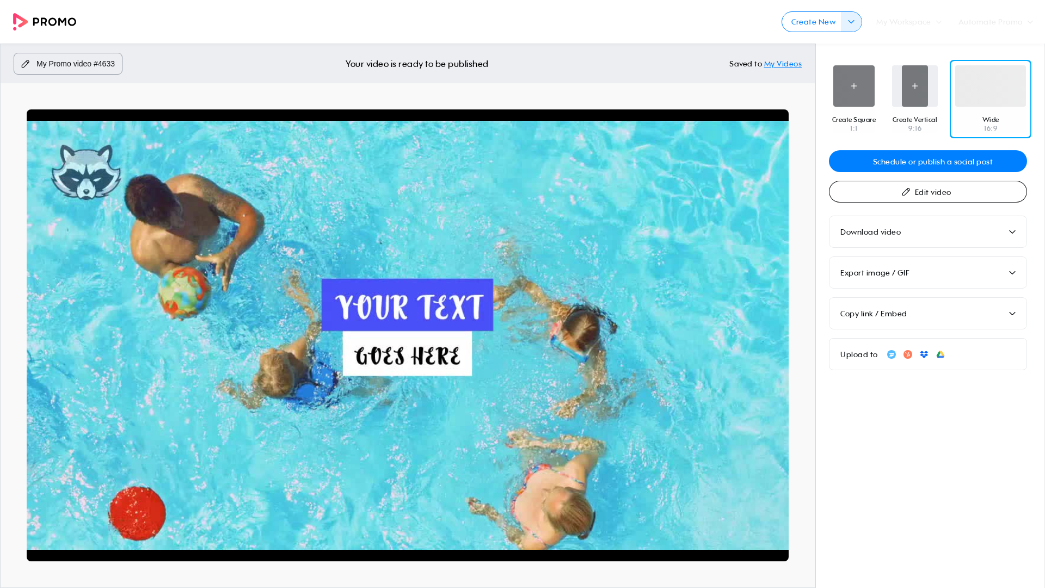1045x588 pixels.
Task: Click the video preview to play
Action: click(x=408, y=335)
